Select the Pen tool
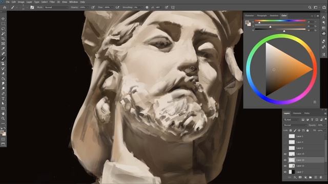 (x=3, y=94)
